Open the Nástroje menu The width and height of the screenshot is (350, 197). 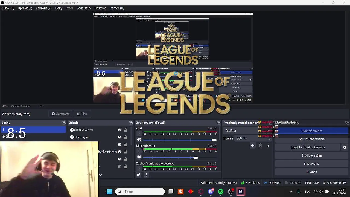tap(100, 8)
